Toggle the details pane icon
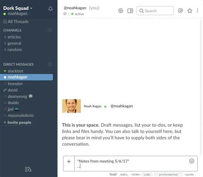The height and width of the screenshot is (177, 203). tap(130, 11)
